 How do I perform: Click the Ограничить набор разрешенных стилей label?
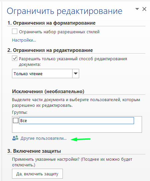coord(59,32)
